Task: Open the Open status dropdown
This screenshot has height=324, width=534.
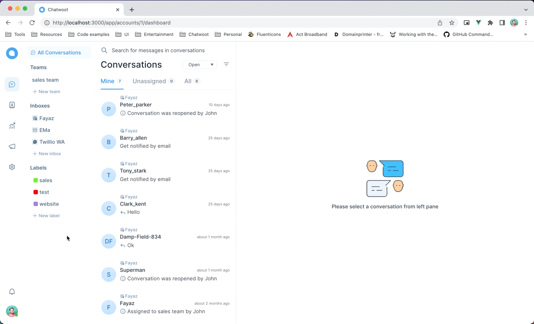Action: tap(199, 65)
